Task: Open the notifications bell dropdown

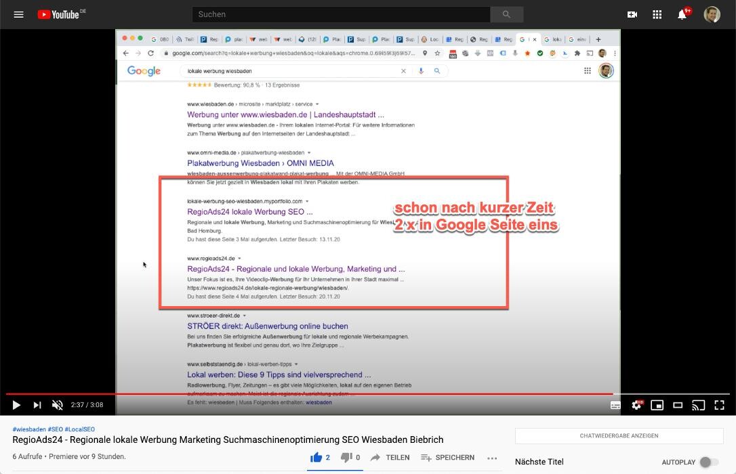Action: coord(682,14)
